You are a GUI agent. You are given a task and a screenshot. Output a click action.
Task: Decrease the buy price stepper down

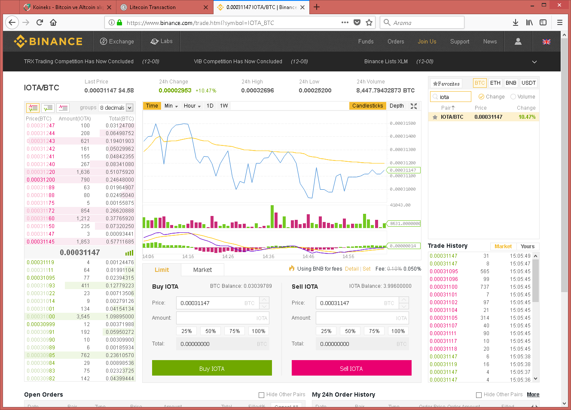coord(265,306)
